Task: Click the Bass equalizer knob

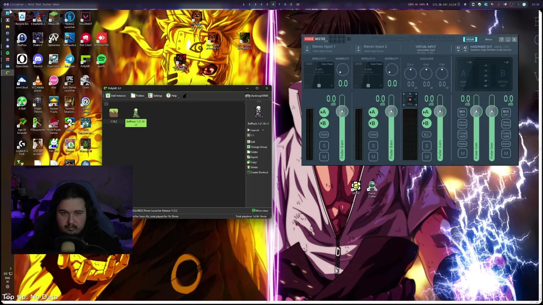Action: tap(410, 73)
